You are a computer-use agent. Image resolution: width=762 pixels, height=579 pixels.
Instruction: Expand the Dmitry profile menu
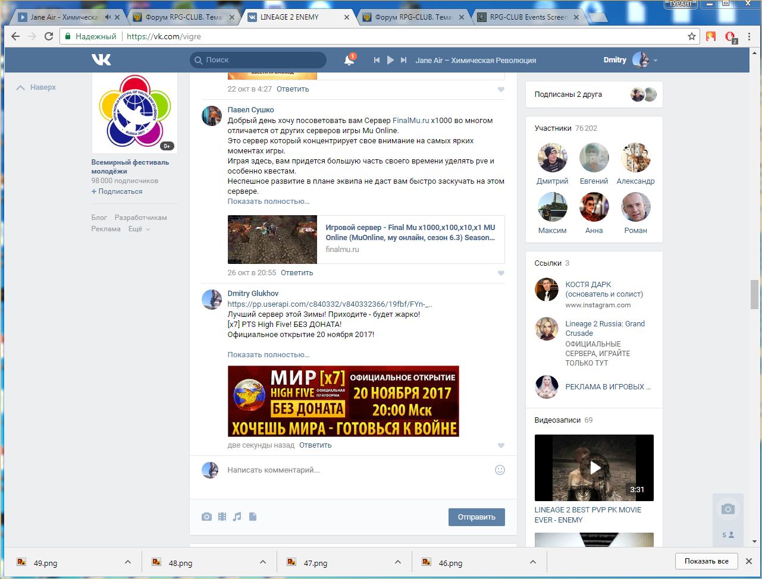point(655,60)
